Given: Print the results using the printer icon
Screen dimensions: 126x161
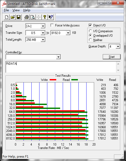Looking at the screenshot, I should [x=27, y=17].
